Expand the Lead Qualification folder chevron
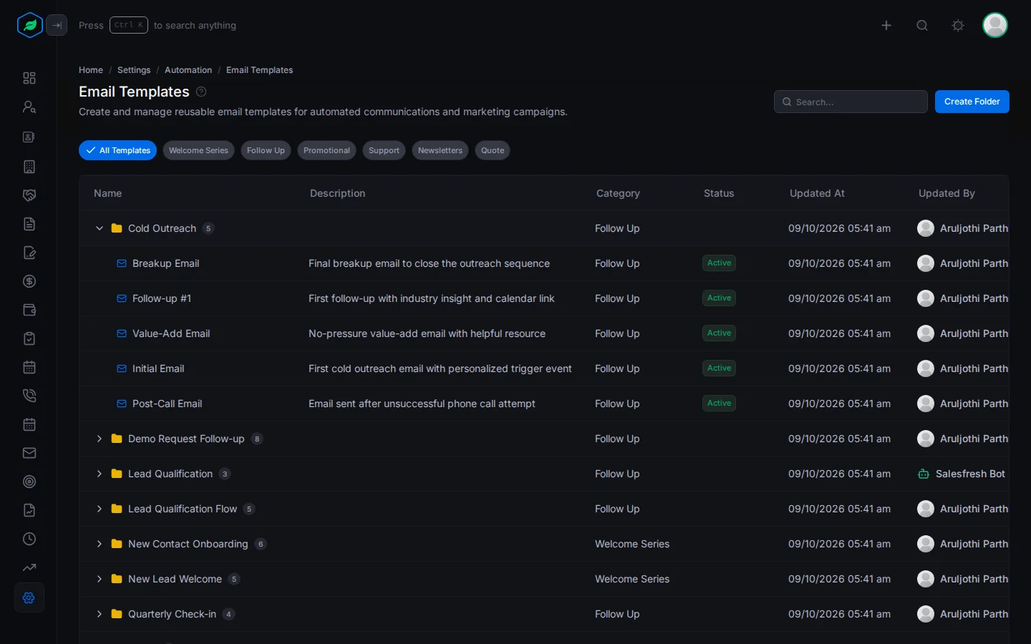This screenshot has width=1031, height=644. 100,474
